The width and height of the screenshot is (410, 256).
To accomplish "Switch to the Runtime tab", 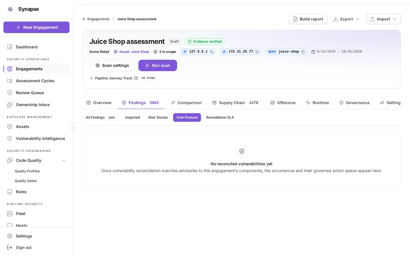I will [317, 102].
